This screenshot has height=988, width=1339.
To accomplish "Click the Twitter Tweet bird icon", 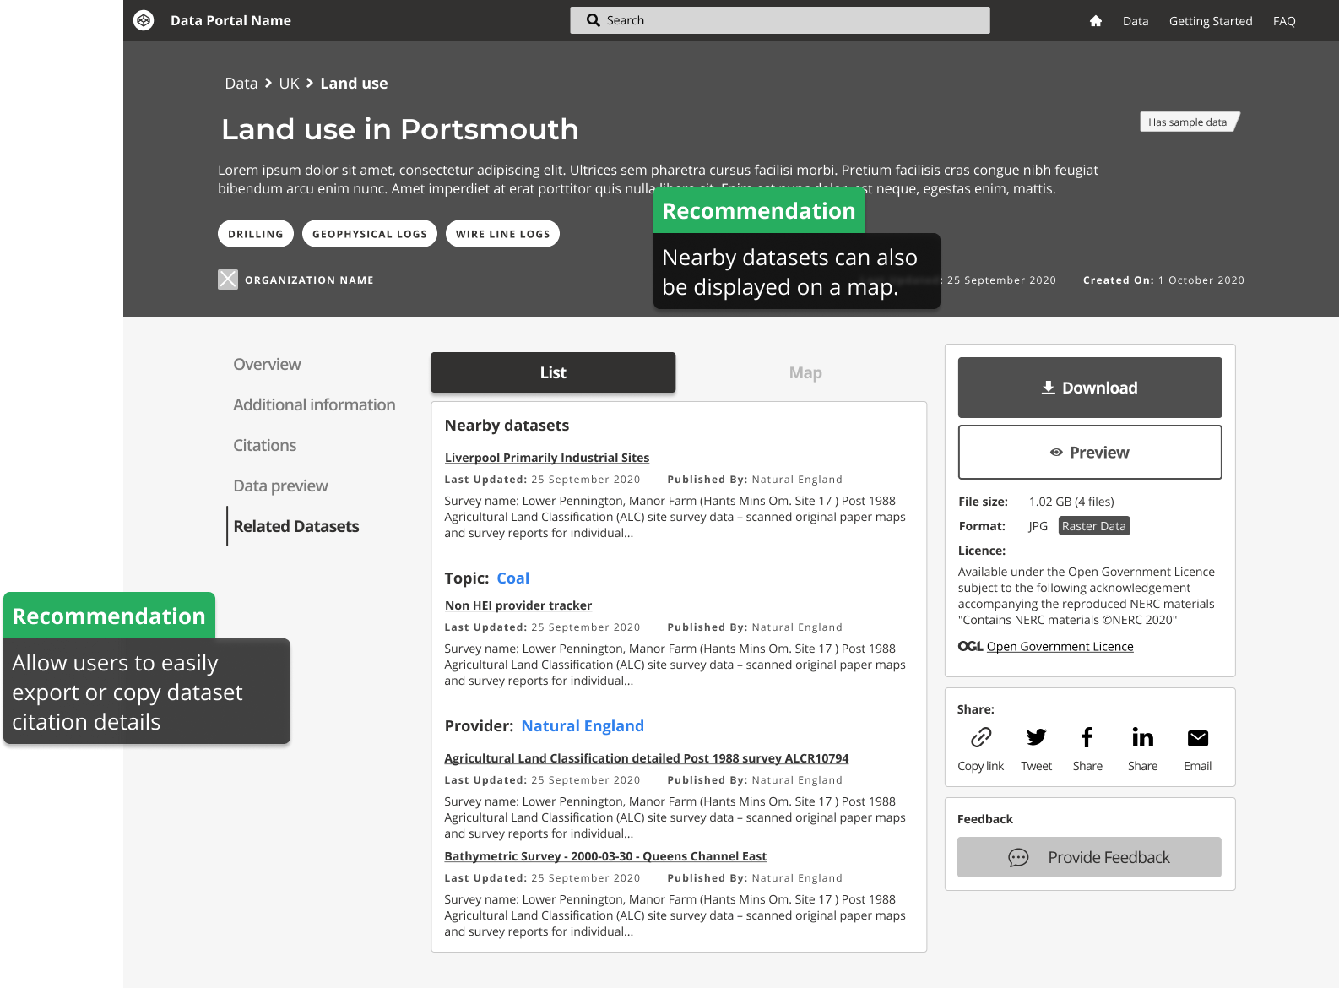I will click(1036, 737).
